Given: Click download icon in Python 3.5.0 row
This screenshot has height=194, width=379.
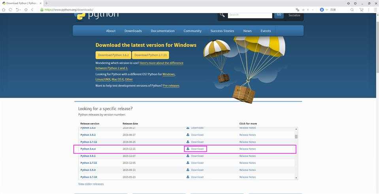Looking at the screenshot, I should (188, 170).
